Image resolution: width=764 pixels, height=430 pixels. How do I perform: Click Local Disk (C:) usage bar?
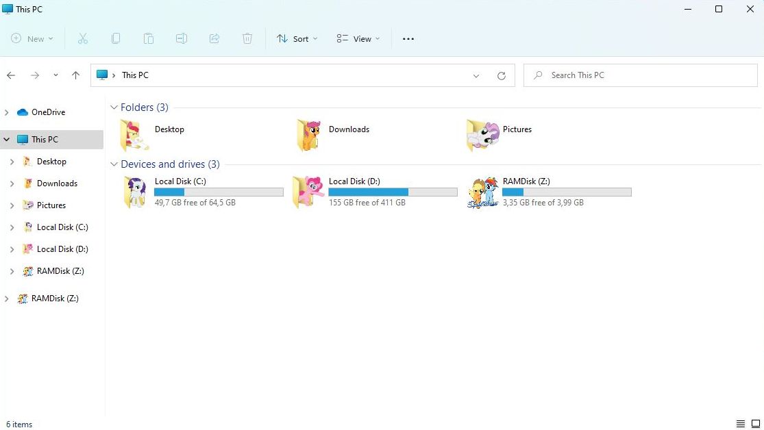pyautogui.click(x=219, y=192)
